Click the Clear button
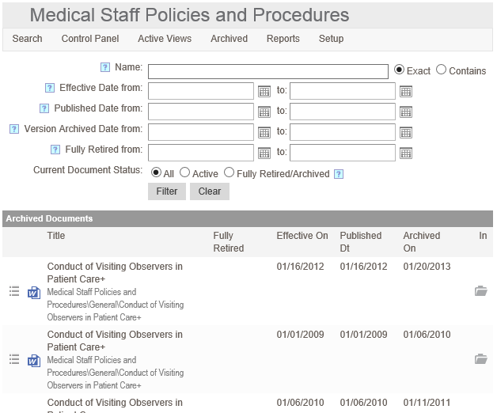497x413 pixels. coord(210,191)
